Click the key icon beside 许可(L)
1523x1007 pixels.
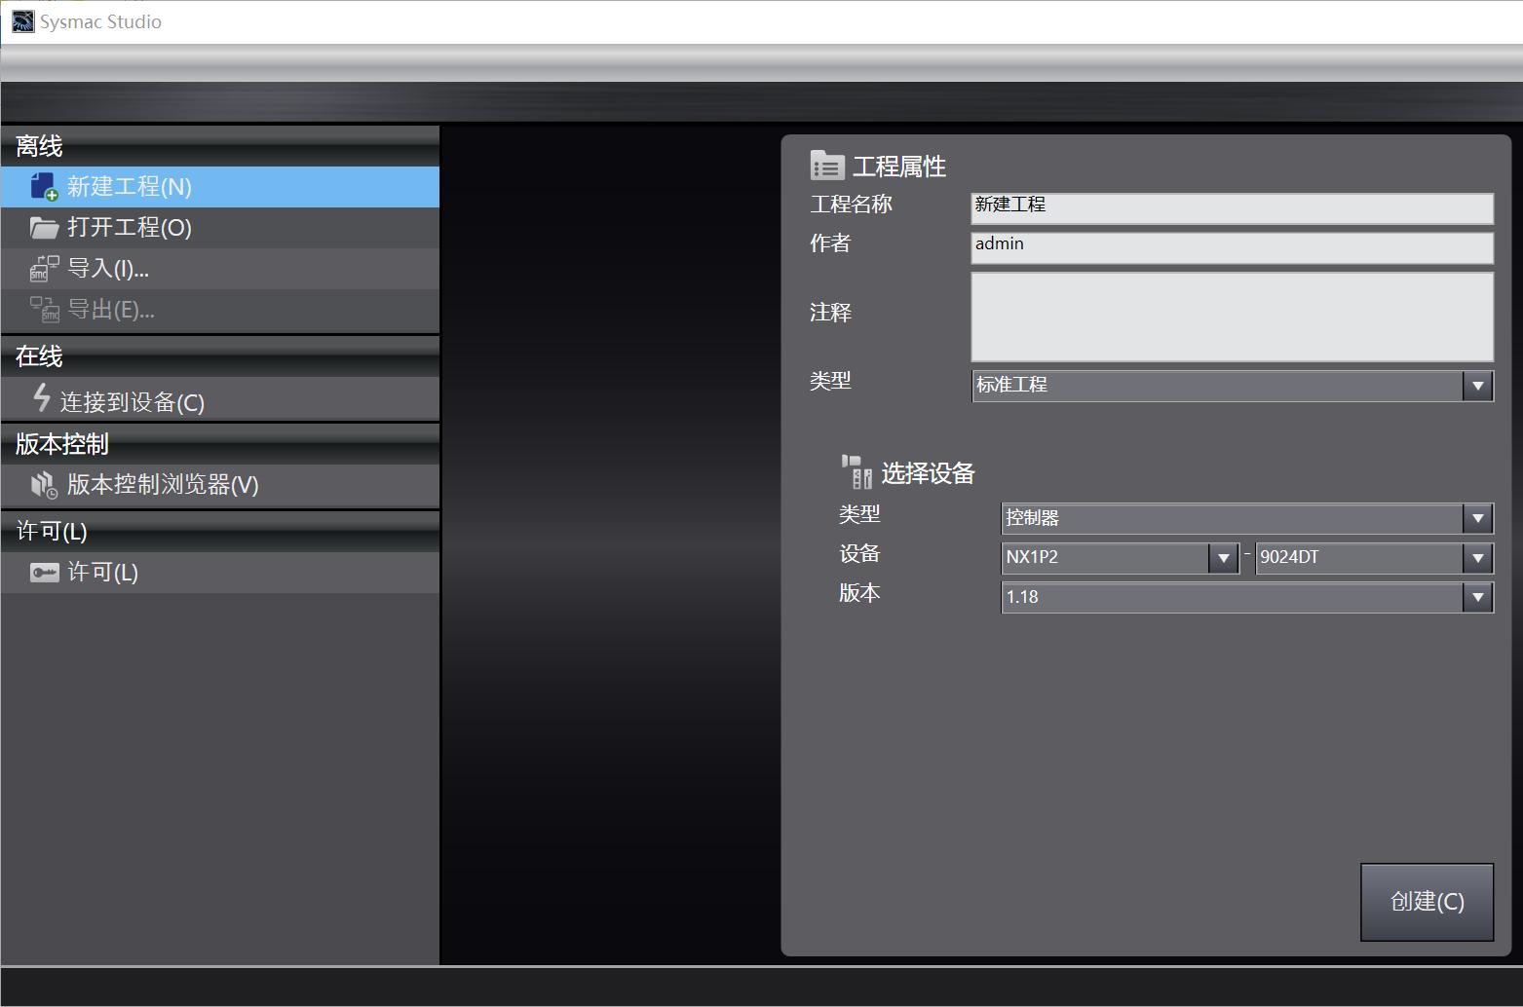[44, 573]
